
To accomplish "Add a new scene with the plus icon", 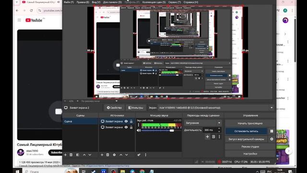I will (65, 155).
